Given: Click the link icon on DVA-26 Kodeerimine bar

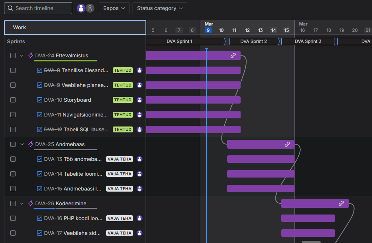Looking at the screenshot, I should (341, 203).
